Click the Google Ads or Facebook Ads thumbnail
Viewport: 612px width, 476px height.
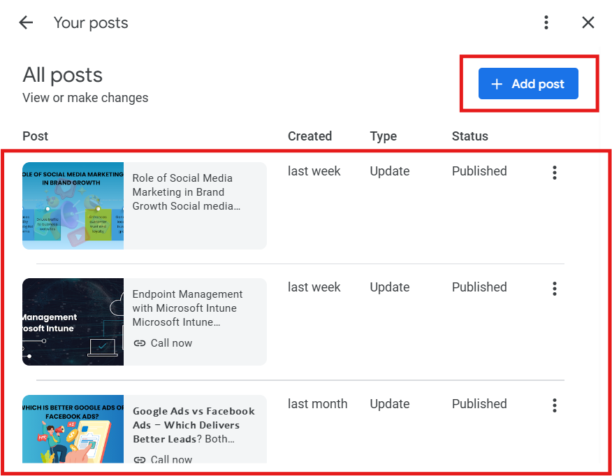coord(73,429)
